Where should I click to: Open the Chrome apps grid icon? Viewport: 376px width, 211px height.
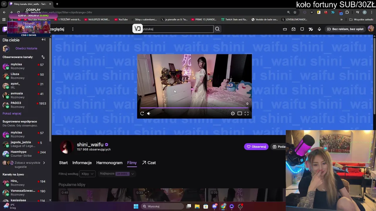[4, 20]
